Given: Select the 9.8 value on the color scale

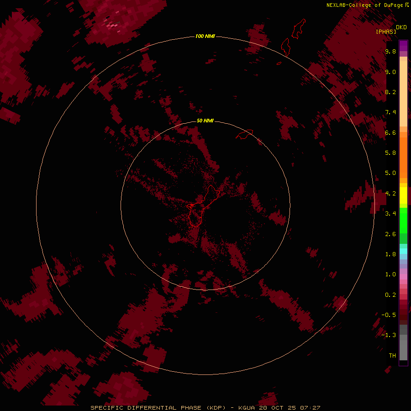Looking at the screenshot, I should pos(390,52).
